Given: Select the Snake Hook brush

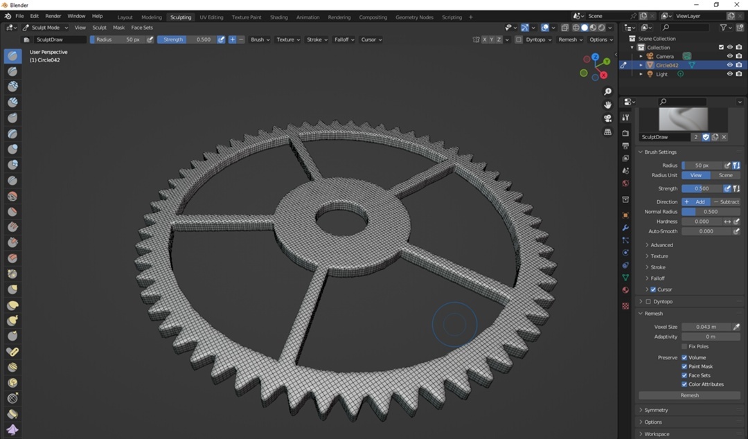Looking at the screenshot, I should [13, 320].
